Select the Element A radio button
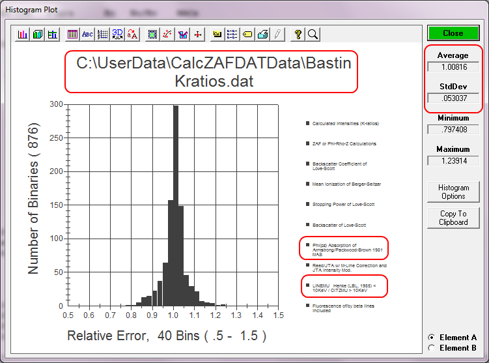 (431, 338)
